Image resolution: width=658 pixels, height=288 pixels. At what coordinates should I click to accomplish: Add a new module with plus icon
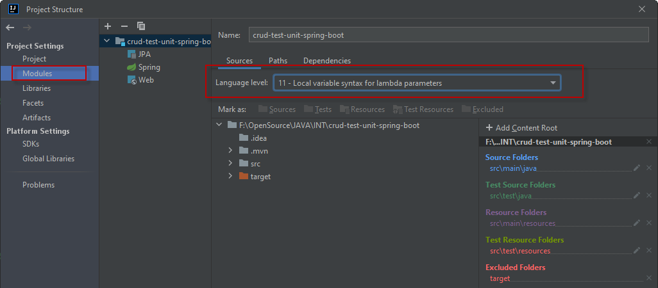[x=108, y=26]
